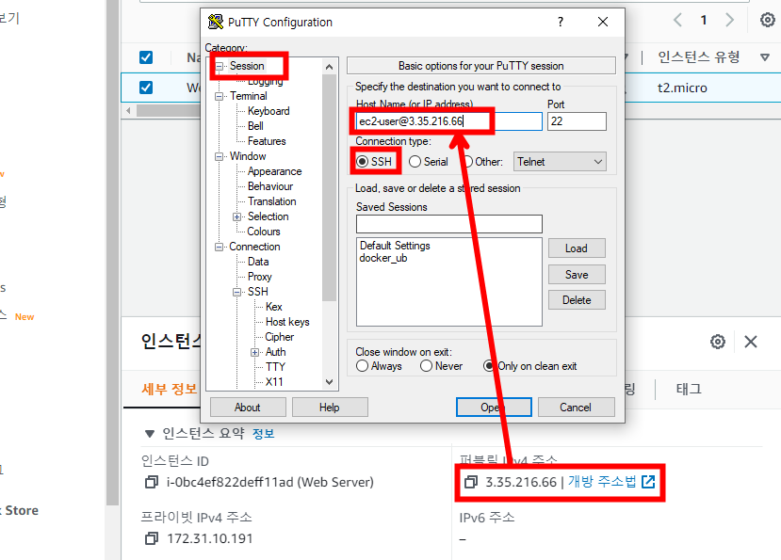Select X11 category in PuTTY tree
781x560 pixels.
click(x=274, y=382)
